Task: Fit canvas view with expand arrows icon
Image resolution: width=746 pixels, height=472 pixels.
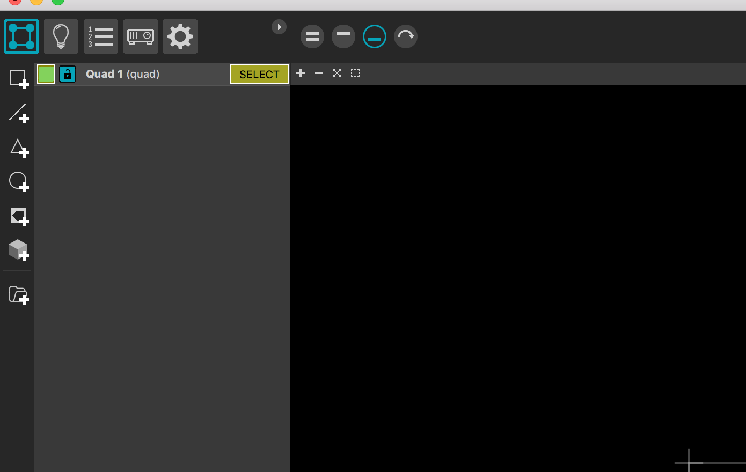Action: click(x=337, y=73)
